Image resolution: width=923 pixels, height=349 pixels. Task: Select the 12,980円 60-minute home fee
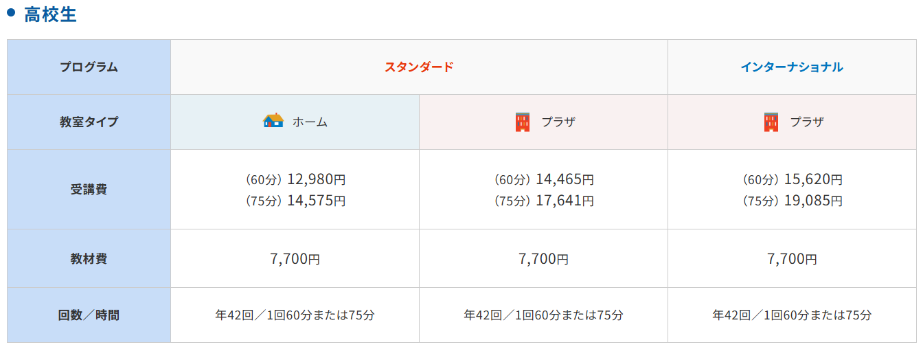(x=316, y=179)
